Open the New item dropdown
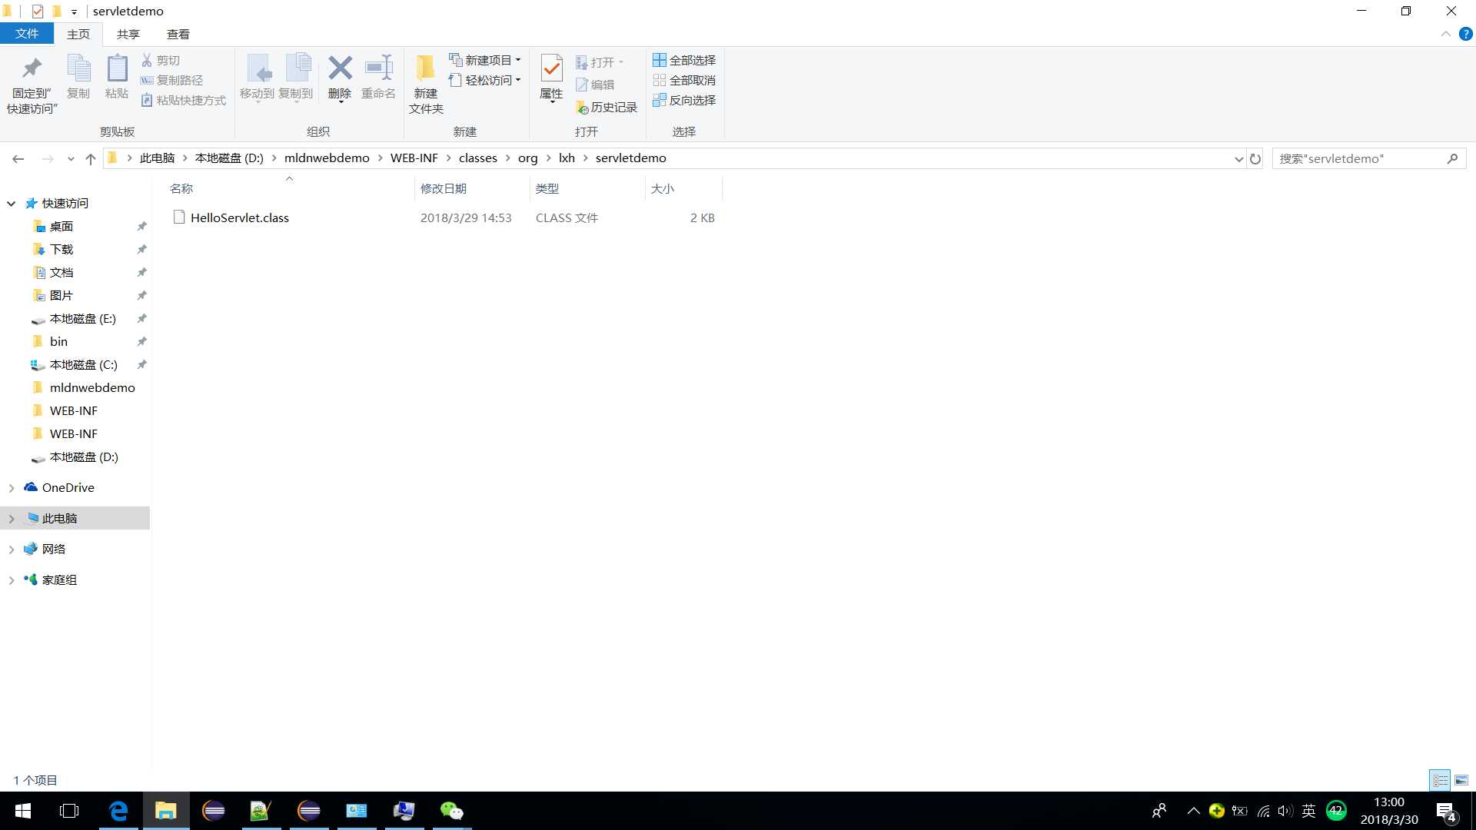 485,60
